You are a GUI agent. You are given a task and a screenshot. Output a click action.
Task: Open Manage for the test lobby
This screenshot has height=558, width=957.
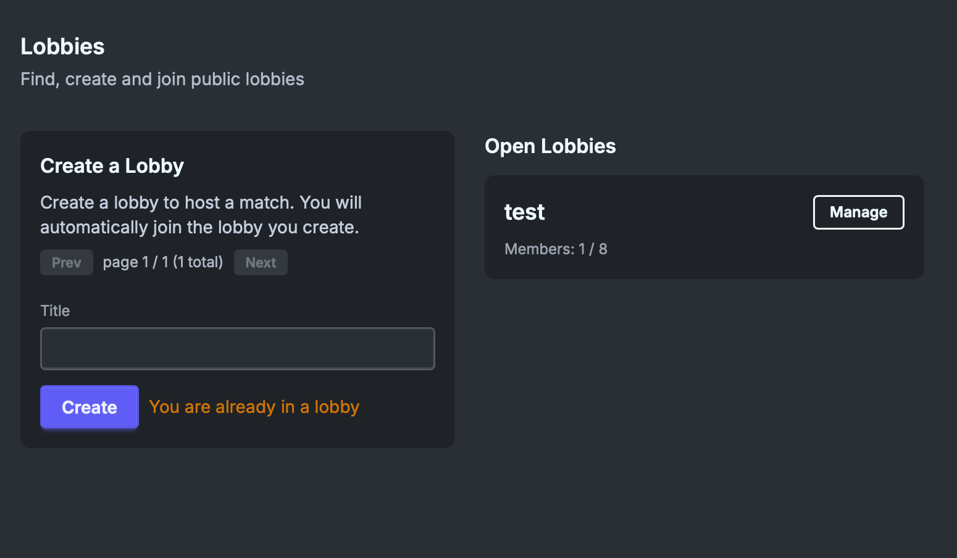click(x=858, y=212)
